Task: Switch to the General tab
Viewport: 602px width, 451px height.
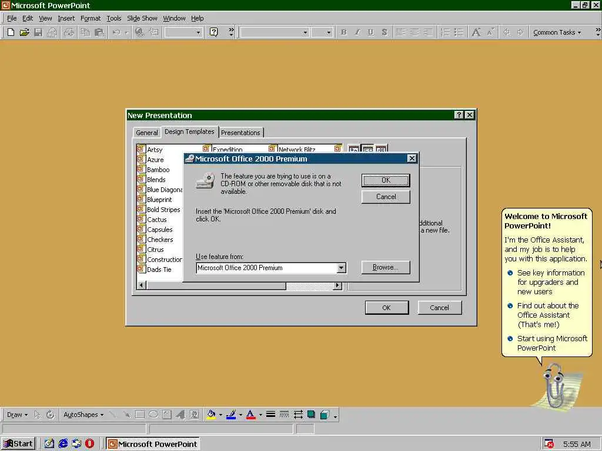Action: point(146,133)
